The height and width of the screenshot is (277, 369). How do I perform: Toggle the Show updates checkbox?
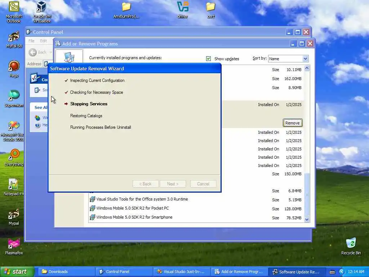point(208,58)
